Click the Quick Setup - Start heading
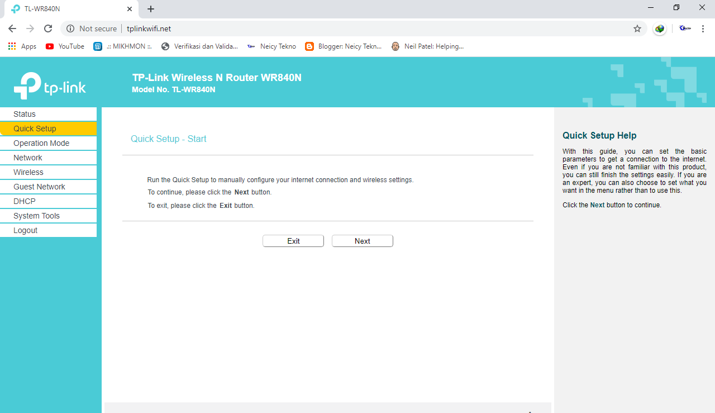Image resolution: width=715 pixels, height=413 pixels. point(169,139)
